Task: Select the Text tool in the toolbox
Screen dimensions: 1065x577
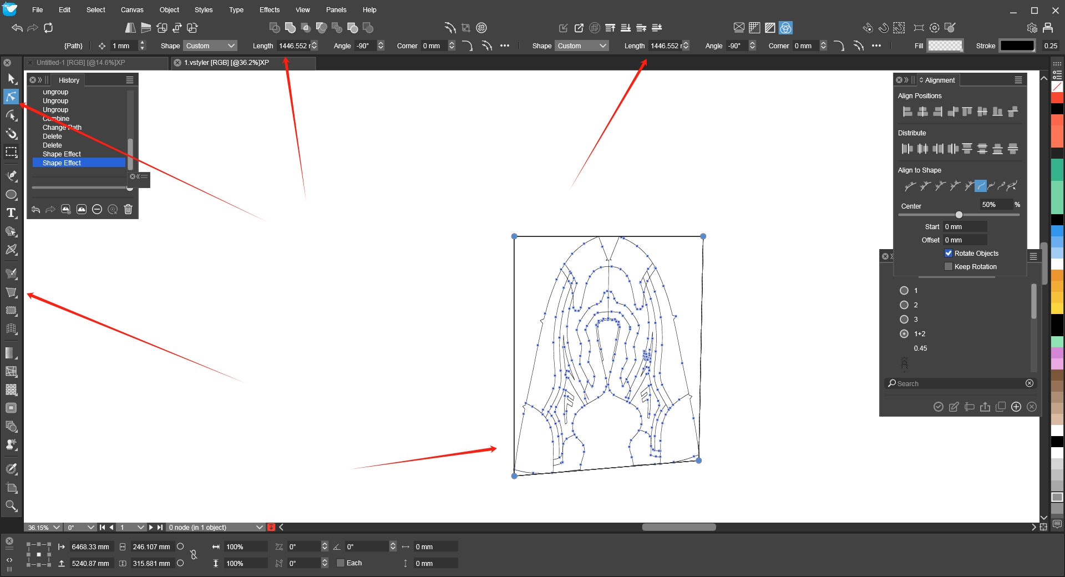Action: tap(11, 213)
